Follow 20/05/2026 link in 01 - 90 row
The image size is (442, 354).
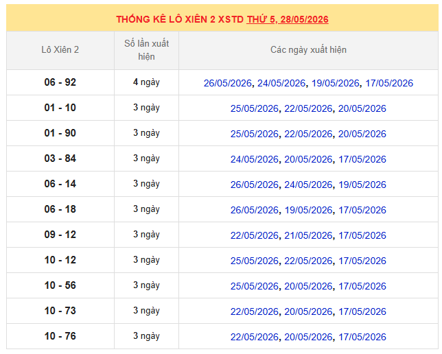362,134
